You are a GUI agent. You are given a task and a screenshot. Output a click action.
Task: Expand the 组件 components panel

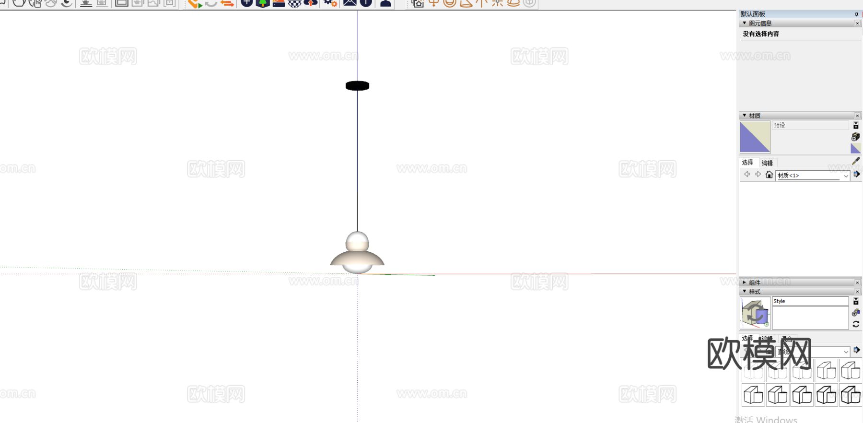pos(745,282)
